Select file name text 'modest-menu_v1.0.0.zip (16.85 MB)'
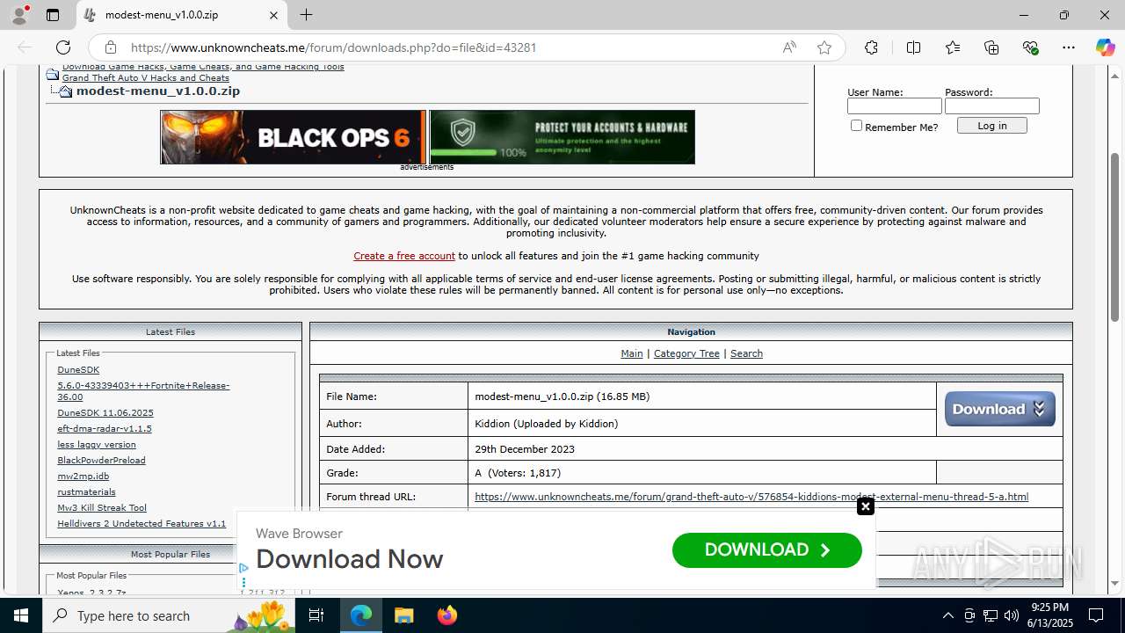The image size is (1125, 633). 562,397
